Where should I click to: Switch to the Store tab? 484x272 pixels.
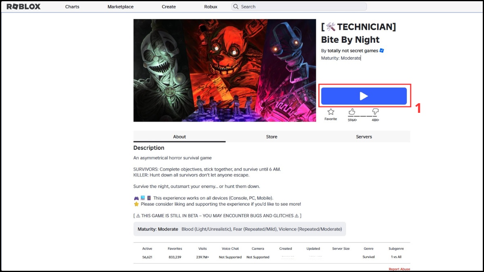(x=271, y=137)
